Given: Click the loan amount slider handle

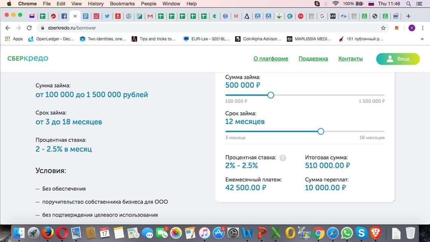Looking at the screenshot, I should [x=271, y=95].
